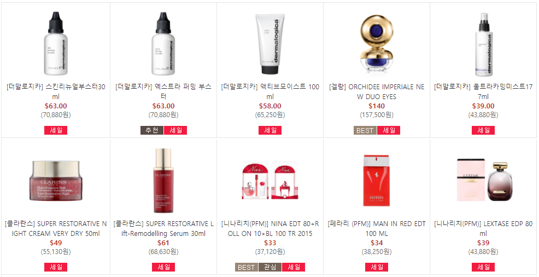Open the Clarins night cream jar image
Image resolution: width=539 pixels, height=277 pixels.
(x=56, y=181)
